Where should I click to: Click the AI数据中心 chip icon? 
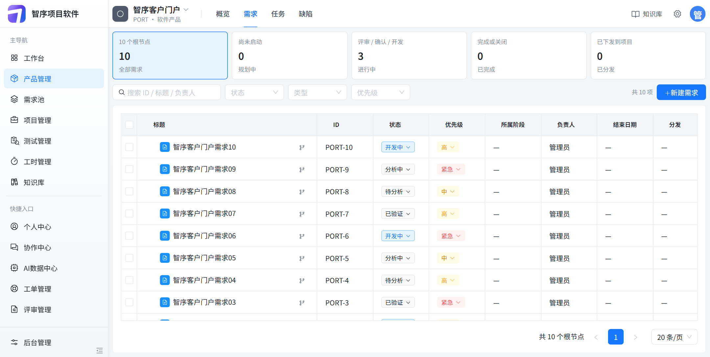pyautogui.click(x=14, y=268)
